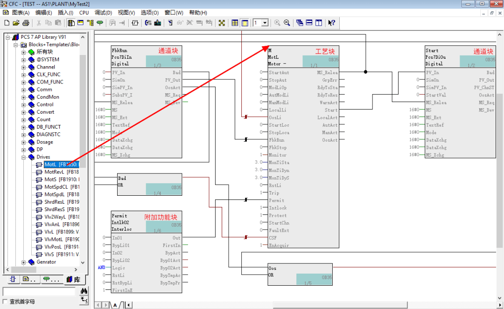Select the sheet A tab at bottom
This screenshot has width=504, height=309.
click(x=115, y=305)
